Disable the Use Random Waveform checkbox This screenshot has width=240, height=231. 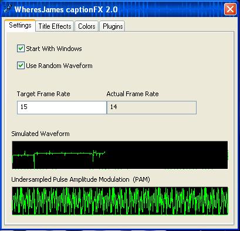(21, 66)
